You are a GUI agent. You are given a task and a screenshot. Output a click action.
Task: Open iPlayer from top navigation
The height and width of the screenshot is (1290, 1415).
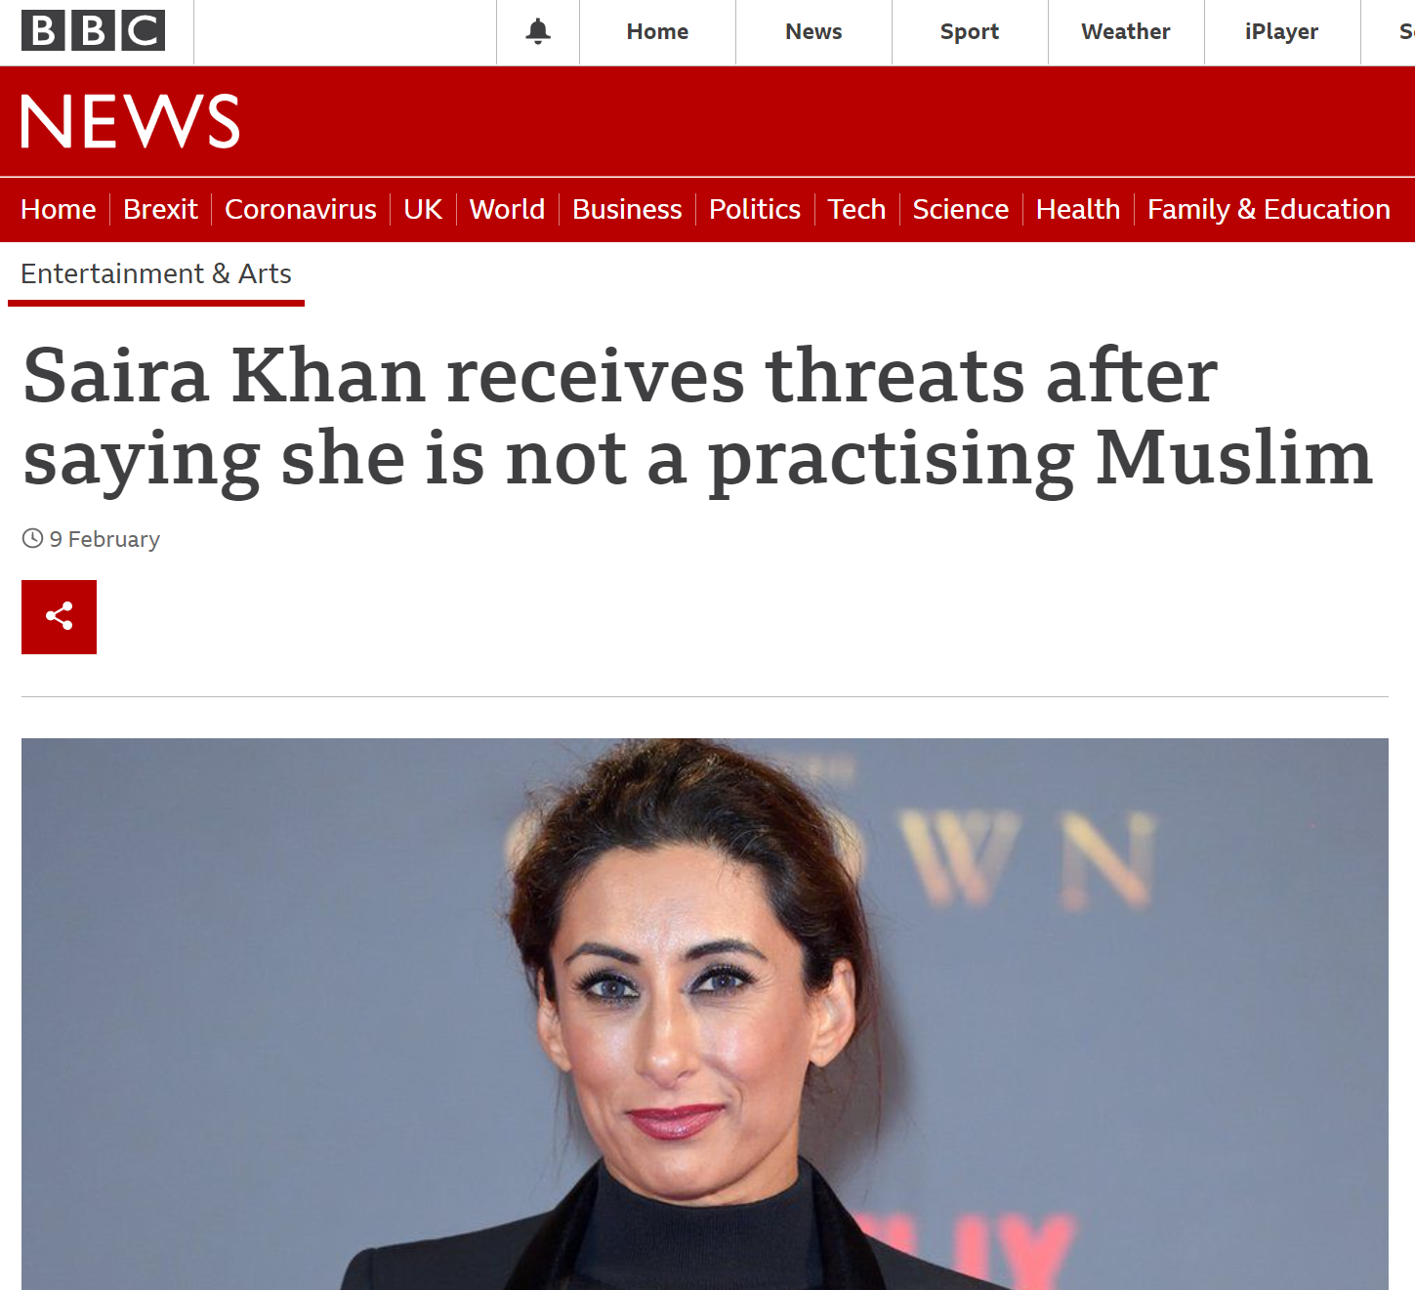(x=1282, y=31)
